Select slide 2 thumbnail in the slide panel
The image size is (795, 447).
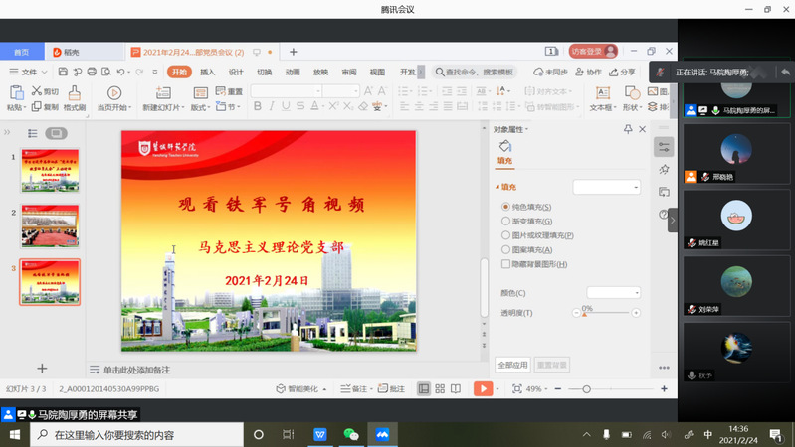50,226
